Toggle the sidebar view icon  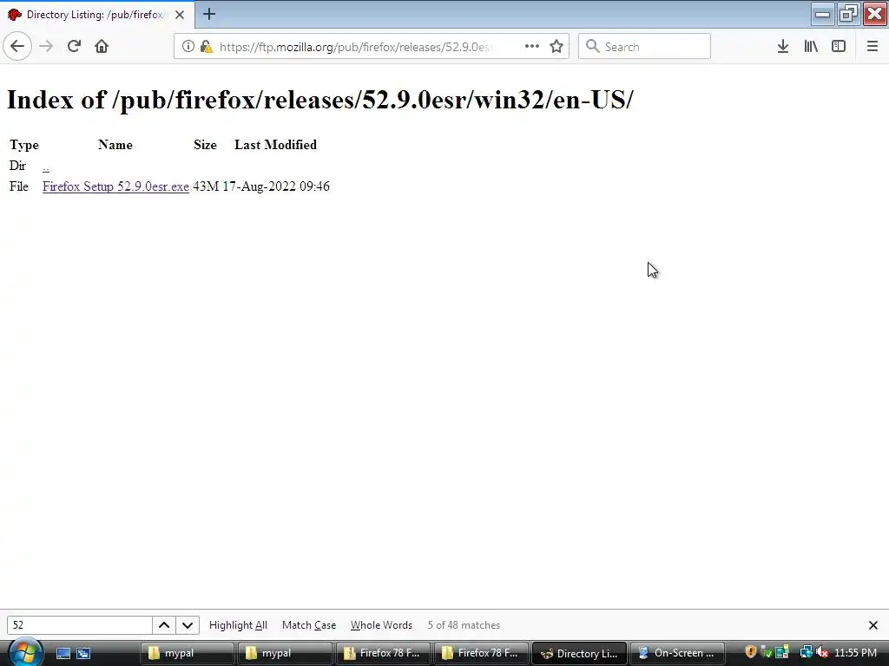tap(839, 47)
